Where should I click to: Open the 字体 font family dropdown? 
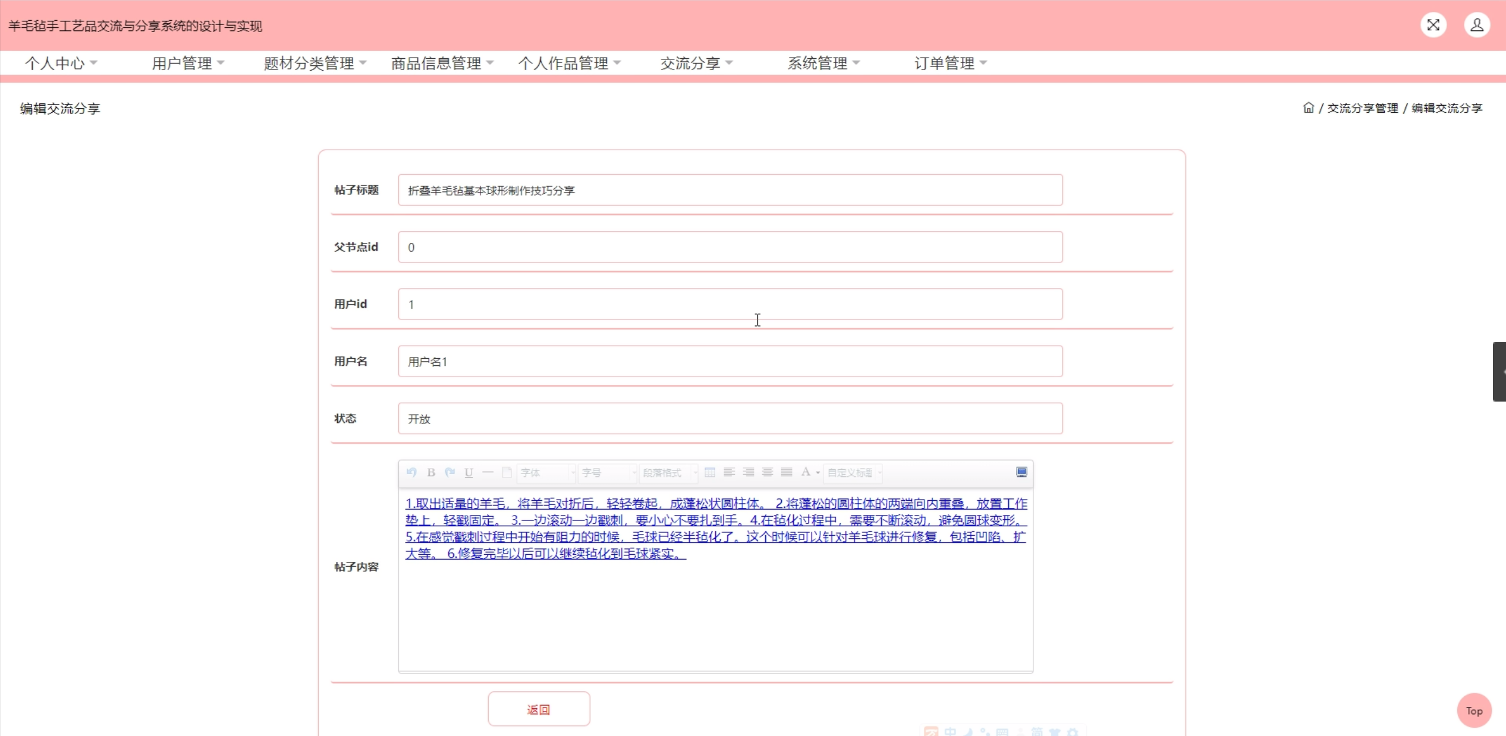click(546, 472)
